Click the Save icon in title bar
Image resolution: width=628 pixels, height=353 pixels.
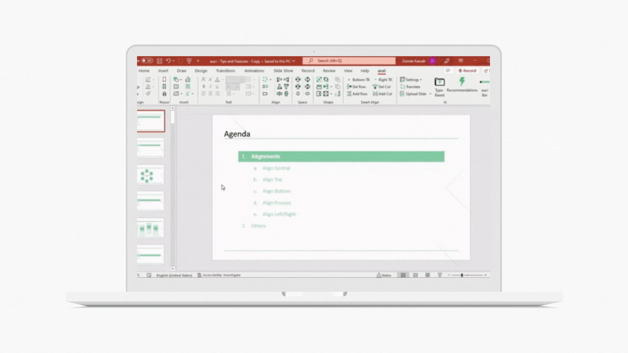click(x=160, y=61)
